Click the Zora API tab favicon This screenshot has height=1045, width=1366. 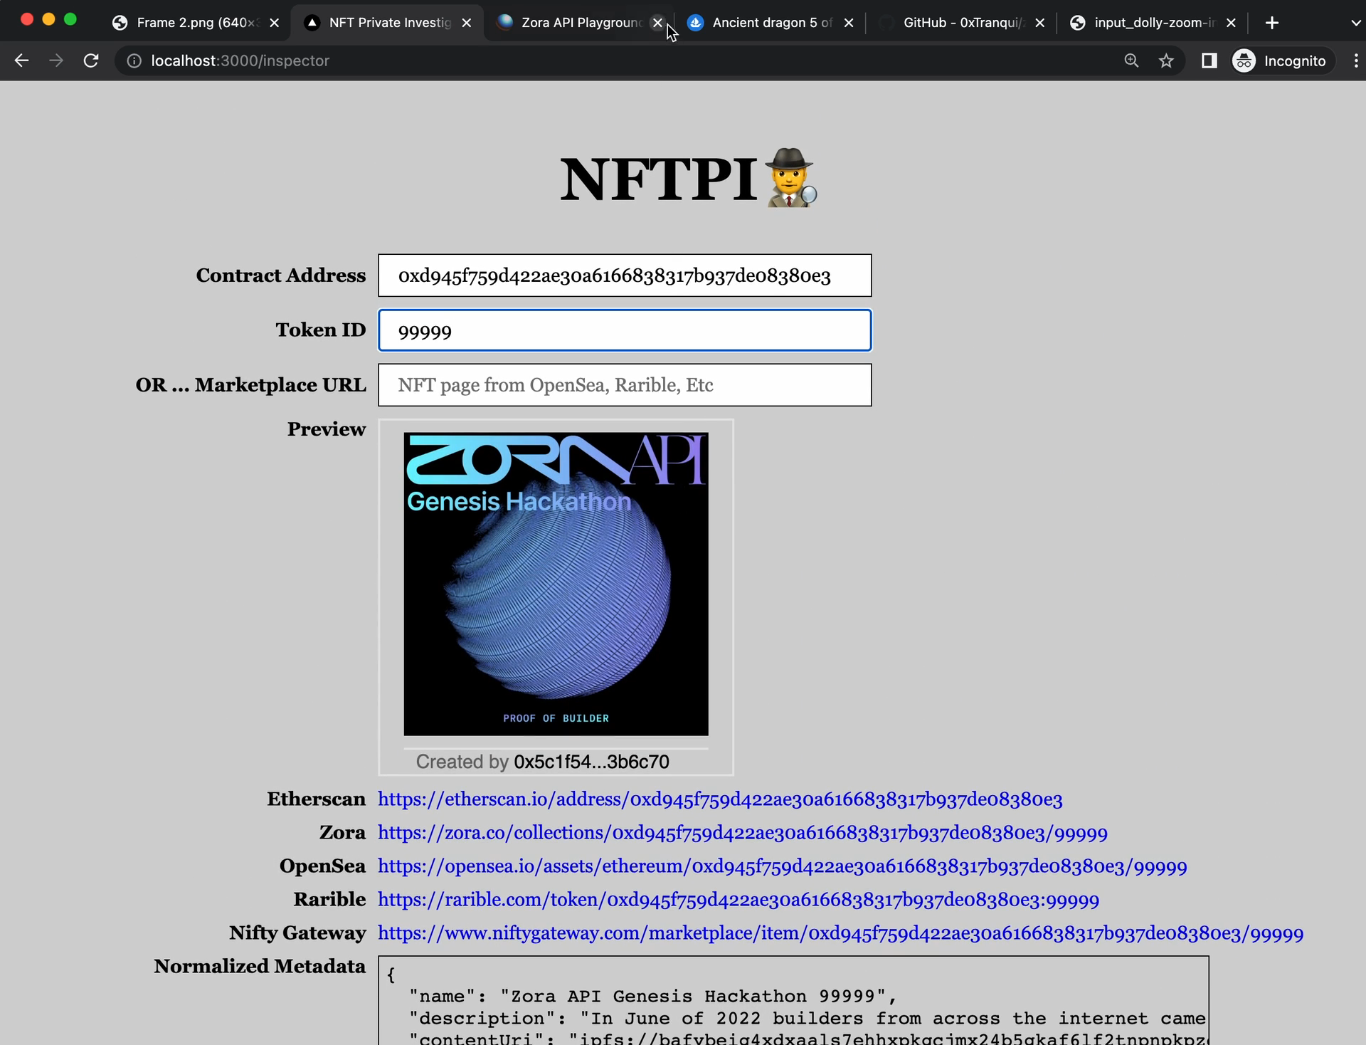(x=505, y=23)
